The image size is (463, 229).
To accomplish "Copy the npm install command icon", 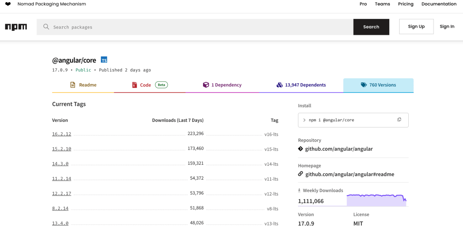I will (x=399, y=119).
